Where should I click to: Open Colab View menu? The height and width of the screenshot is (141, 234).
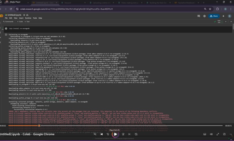(15, 18)
